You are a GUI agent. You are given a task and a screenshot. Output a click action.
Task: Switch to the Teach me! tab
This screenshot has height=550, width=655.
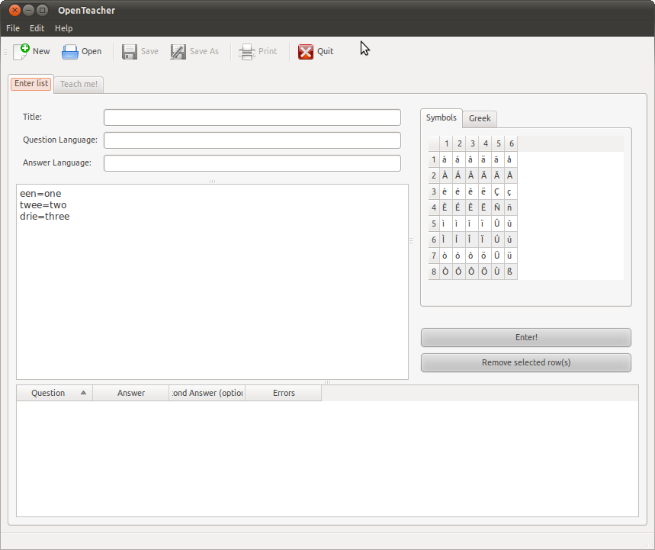tap(79, 84)
